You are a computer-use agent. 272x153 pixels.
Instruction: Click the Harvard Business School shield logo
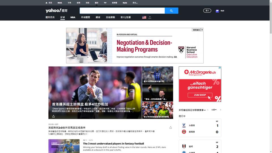click(x=181, y=50)
